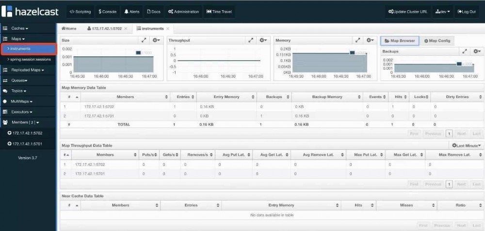Go to page 1 of memory table
485x231 pixels.
449,134
